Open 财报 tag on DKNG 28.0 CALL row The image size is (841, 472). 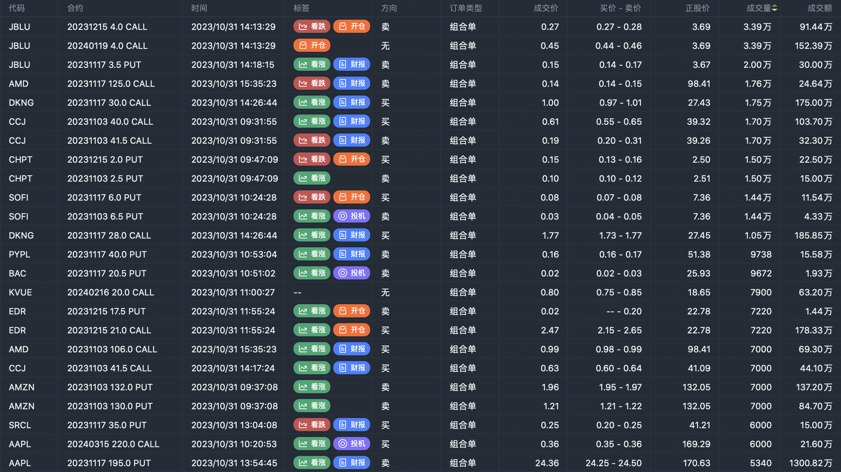pyautogui.click(x=352, y=235)
